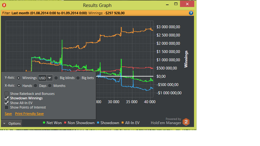Enable Show Rakeback and Bonuses checkbox
This screenshot has height=146, width=260.
pos(6,94)
